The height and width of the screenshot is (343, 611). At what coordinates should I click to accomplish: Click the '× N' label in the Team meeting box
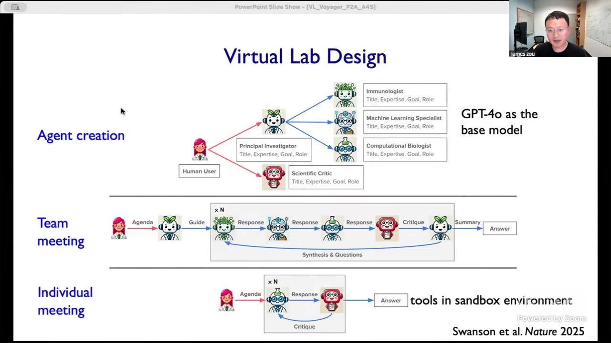(x=219, y=210)
